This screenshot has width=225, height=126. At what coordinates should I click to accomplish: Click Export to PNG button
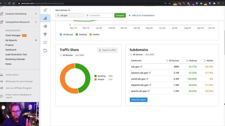(107, 50)
